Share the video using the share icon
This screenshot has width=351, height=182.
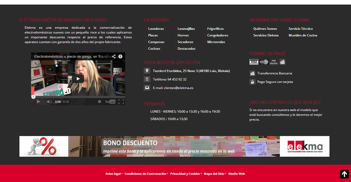tap(114, 56)
